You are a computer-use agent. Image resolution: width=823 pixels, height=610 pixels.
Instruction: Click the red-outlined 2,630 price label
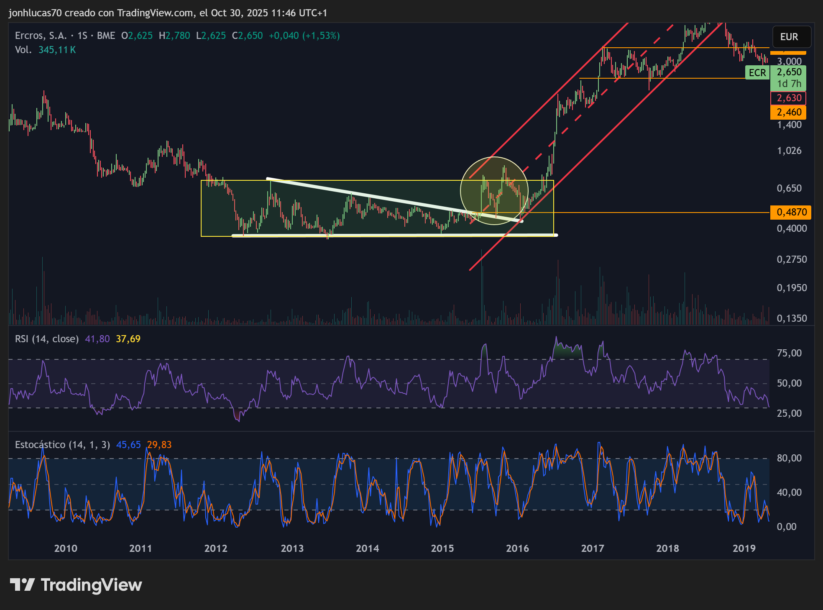click(789, 98)
